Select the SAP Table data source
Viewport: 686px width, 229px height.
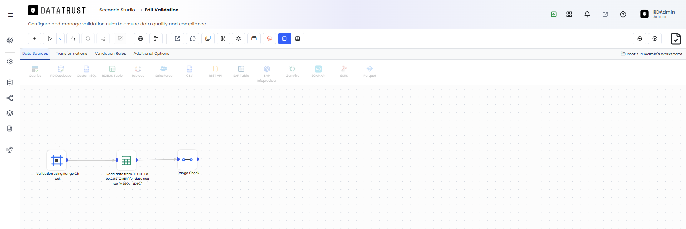(241, 71)
